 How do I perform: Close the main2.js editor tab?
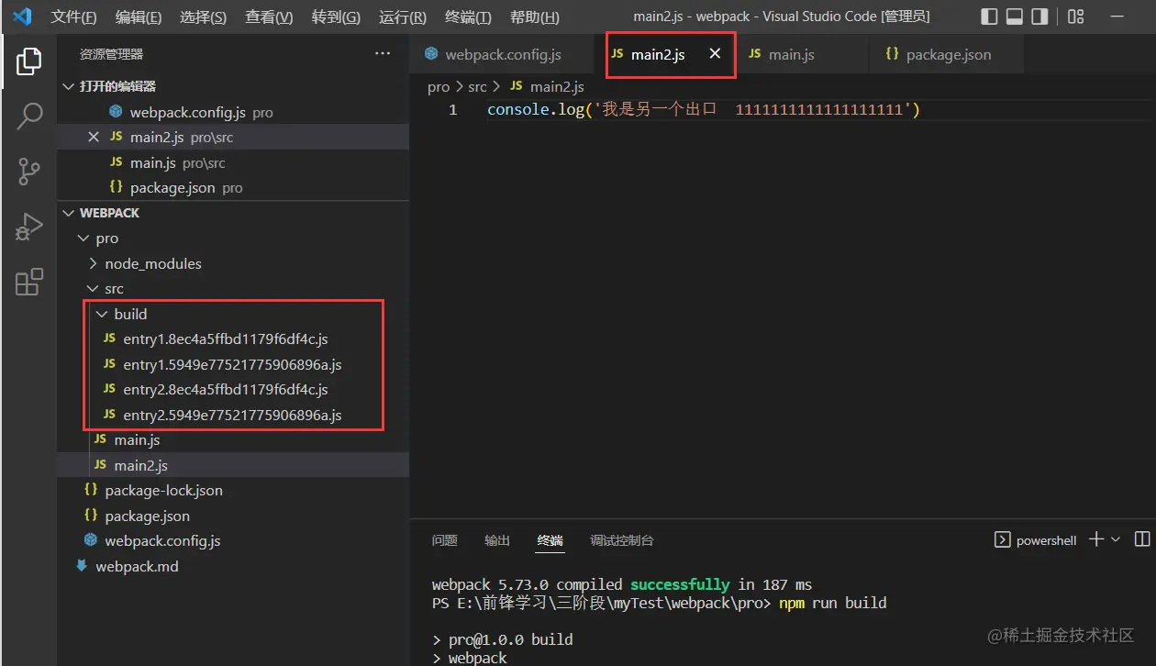716,54
